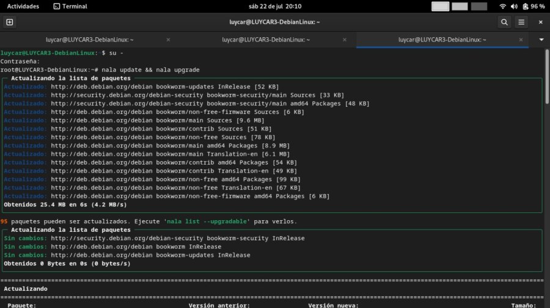Screen dimensions: 550x308
Task: Open the hamburger main menu
Action: (521, 22)
